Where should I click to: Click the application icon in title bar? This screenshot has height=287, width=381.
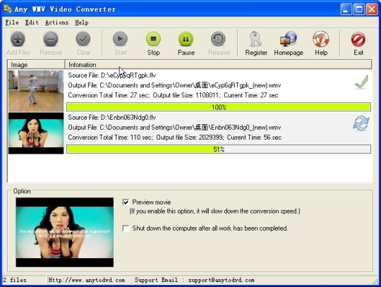8,9
